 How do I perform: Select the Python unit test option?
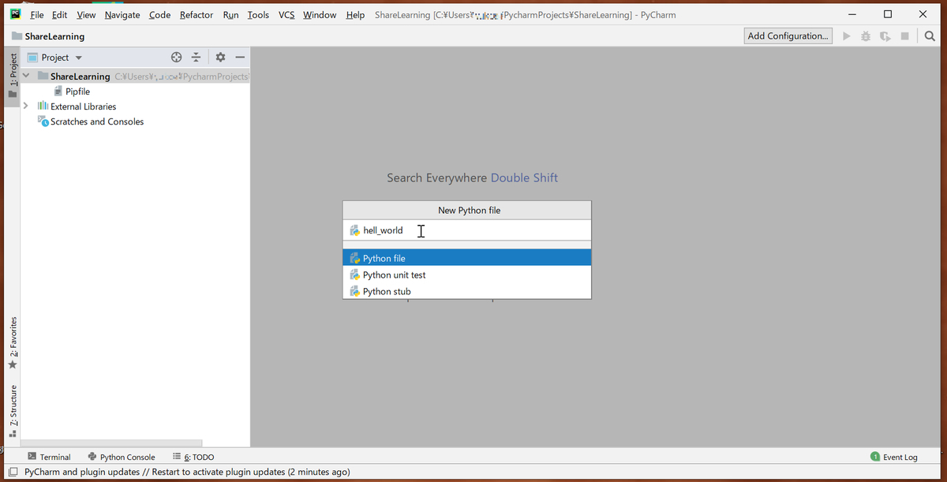click(x=467, y=275)
